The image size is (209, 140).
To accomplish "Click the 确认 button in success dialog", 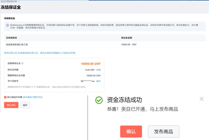I will click(131, 131).
